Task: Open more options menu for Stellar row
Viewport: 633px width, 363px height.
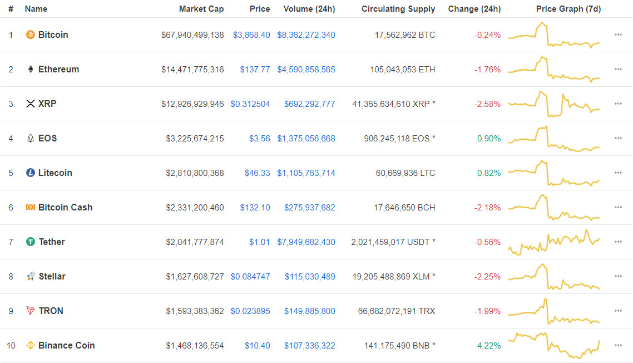Action: click(x=618, y=277)
